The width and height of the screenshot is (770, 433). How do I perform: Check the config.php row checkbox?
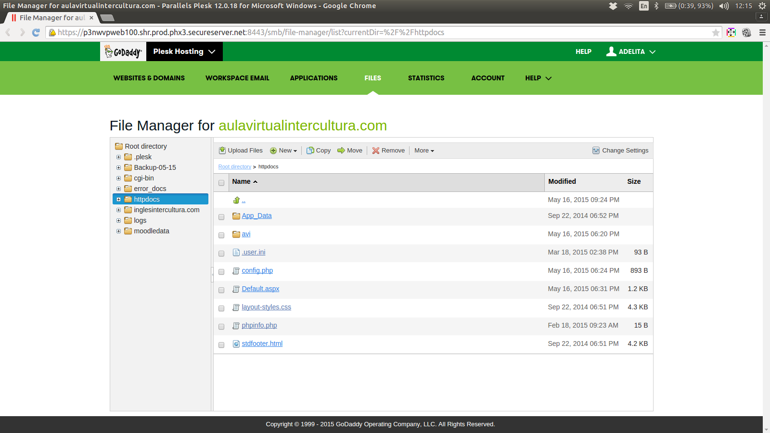click(221, 272)
